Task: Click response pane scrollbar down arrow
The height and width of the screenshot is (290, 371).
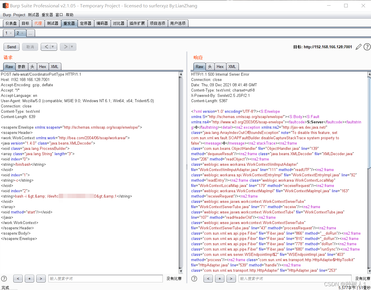Action: [x=369, y=271]
